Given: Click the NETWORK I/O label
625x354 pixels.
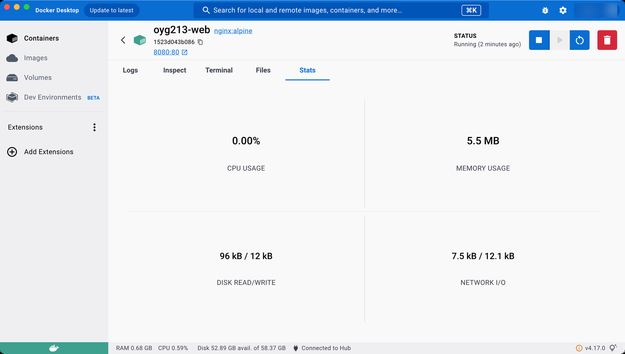Looking at the screenshot, I should 483,283.
